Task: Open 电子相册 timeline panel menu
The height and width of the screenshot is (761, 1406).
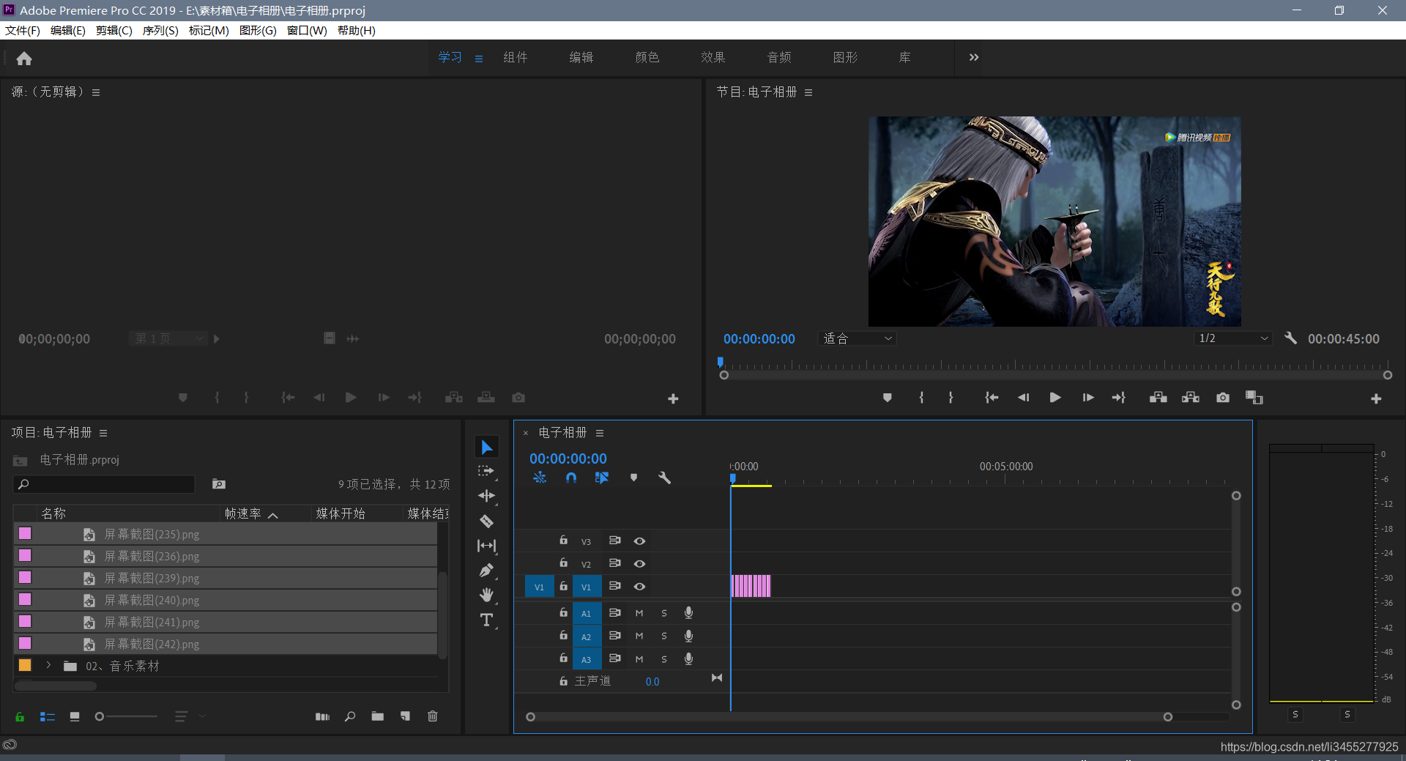Action: click(x=600, y=433)
